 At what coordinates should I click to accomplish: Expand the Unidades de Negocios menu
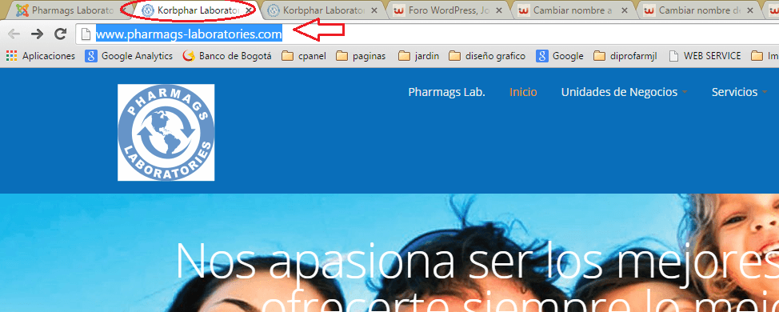624,92
